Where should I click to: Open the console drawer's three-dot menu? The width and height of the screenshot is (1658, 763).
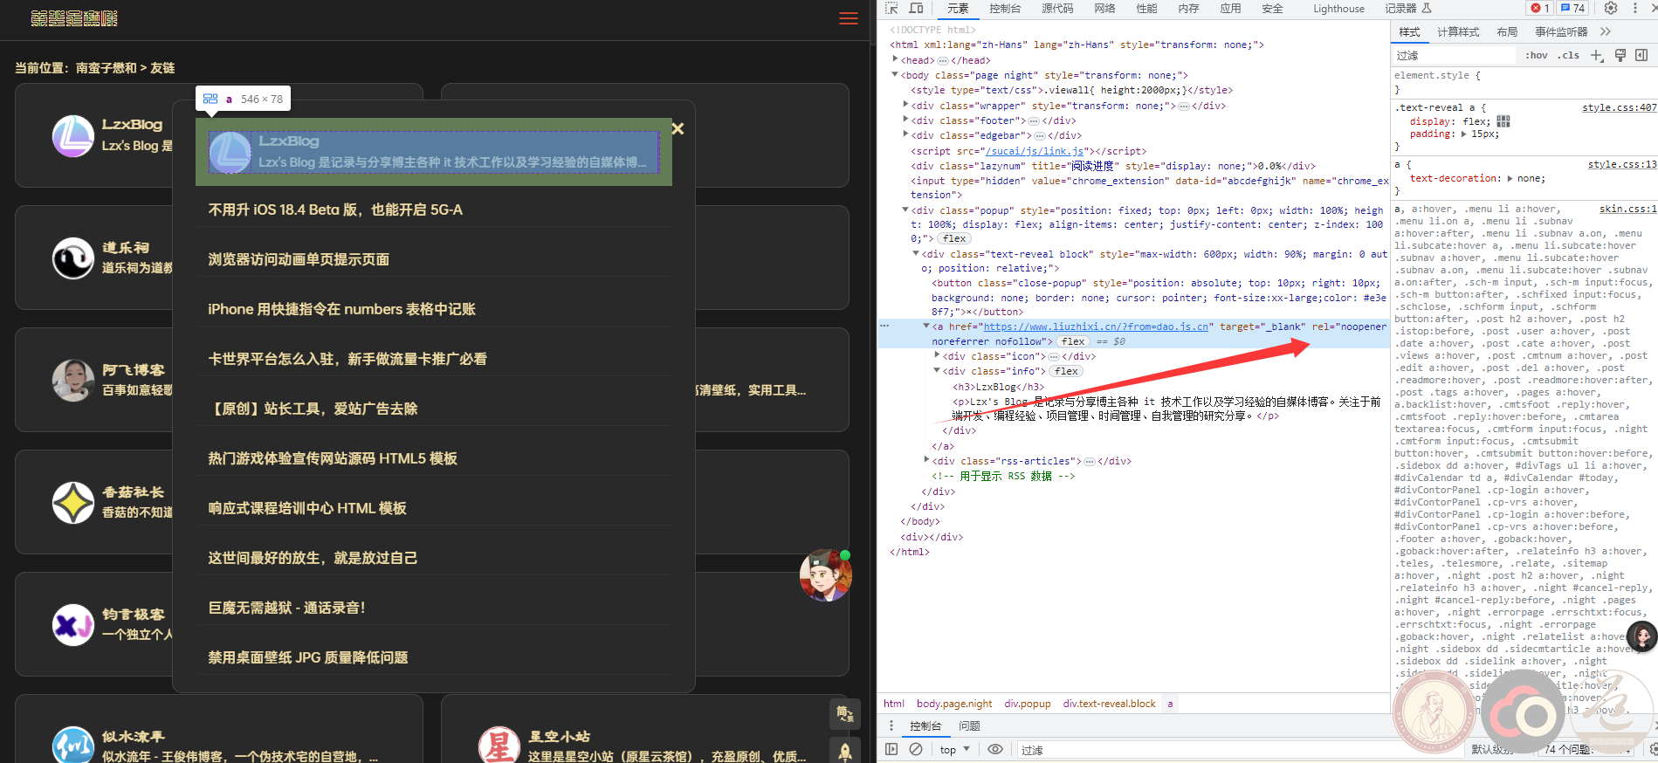click(x=891, y=725)
